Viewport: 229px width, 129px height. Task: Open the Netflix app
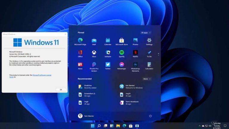tap(135, 53)
